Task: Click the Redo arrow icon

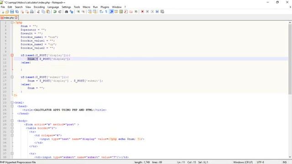Action: pos(60,12)
